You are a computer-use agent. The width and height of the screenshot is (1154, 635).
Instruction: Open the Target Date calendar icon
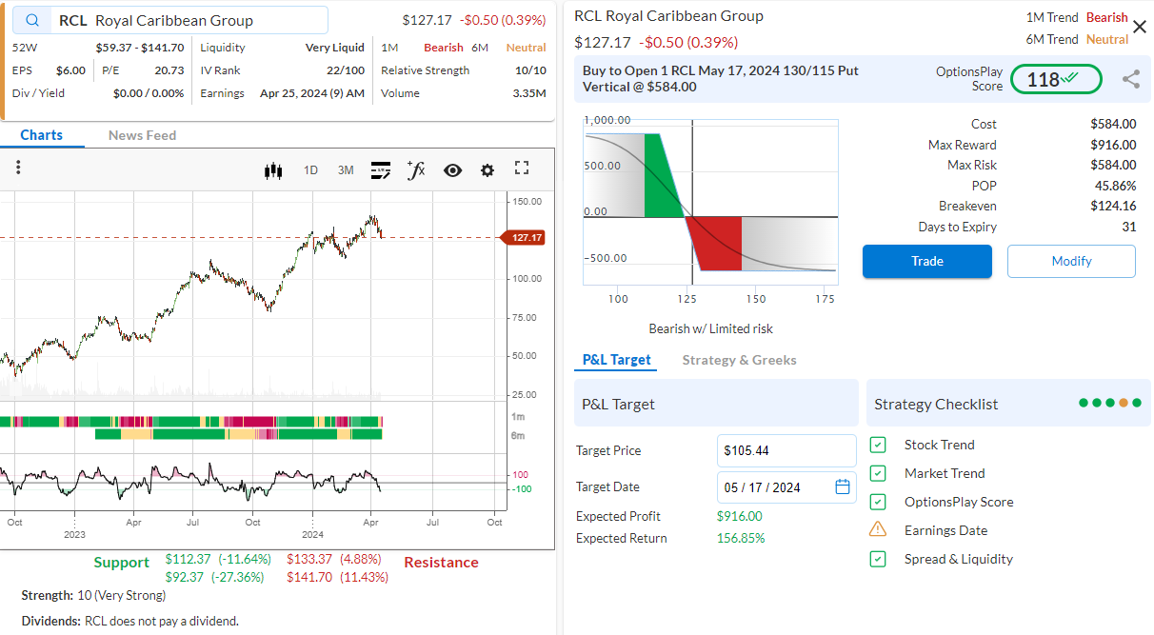coord(843,486)
